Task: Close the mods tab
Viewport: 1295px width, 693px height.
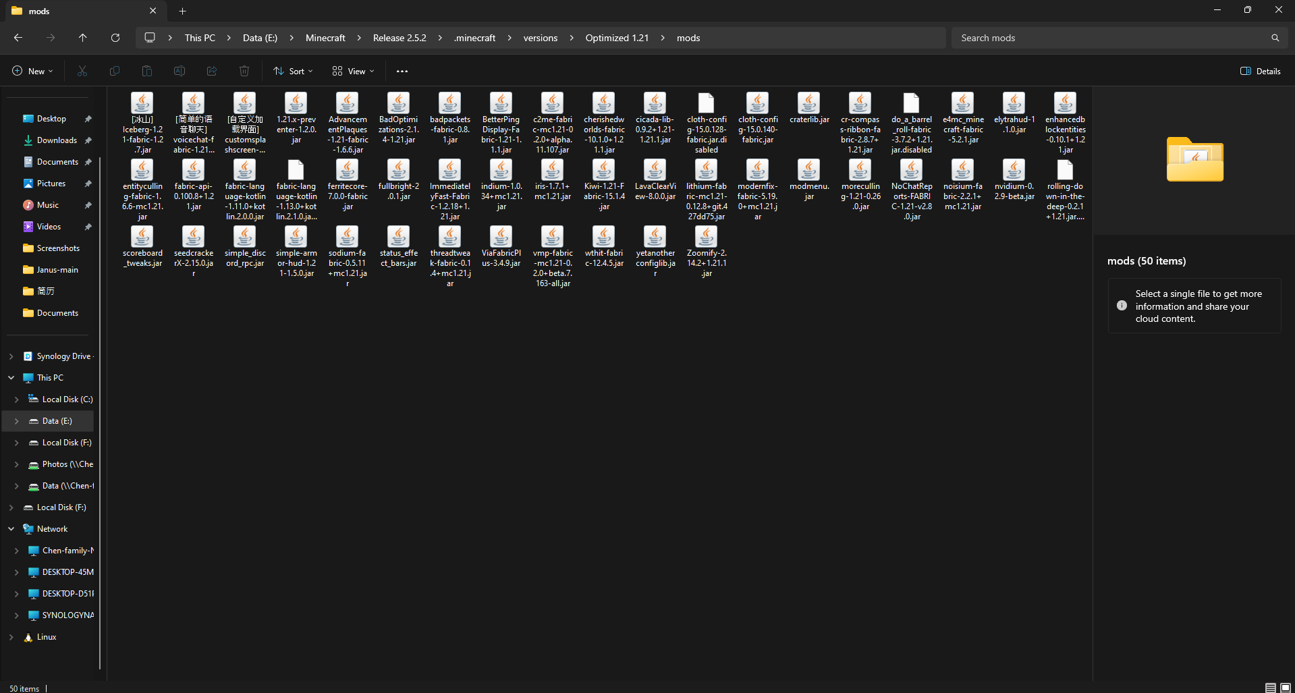Action: click(x=153, y=11)
